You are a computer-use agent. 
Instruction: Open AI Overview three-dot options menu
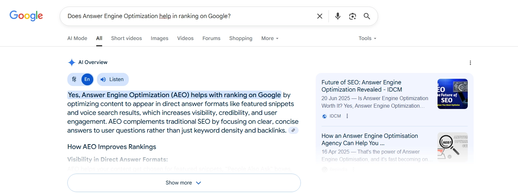[x=470, y=63]
